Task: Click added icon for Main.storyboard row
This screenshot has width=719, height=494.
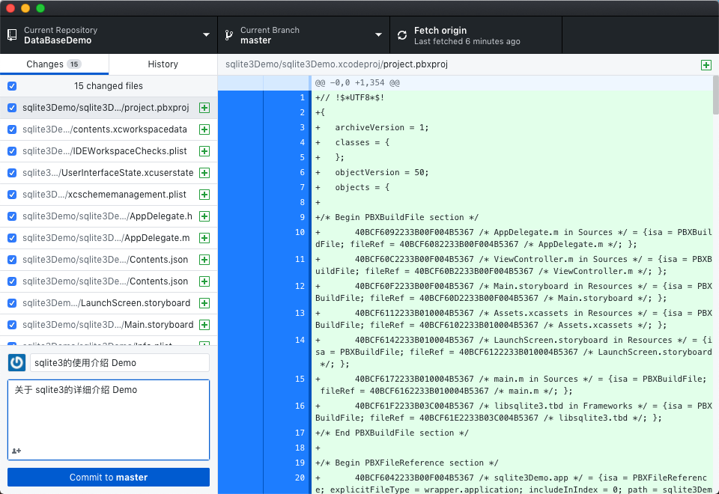Action: [x=204, y=325]
